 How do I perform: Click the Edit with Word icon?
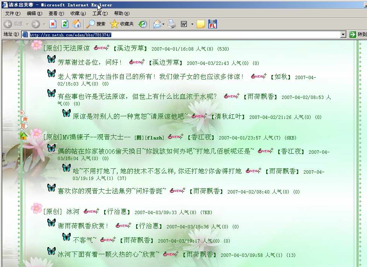[184, 24]
